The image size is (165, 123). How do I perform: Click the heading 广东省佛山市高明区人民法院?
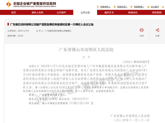coord(86,50)
